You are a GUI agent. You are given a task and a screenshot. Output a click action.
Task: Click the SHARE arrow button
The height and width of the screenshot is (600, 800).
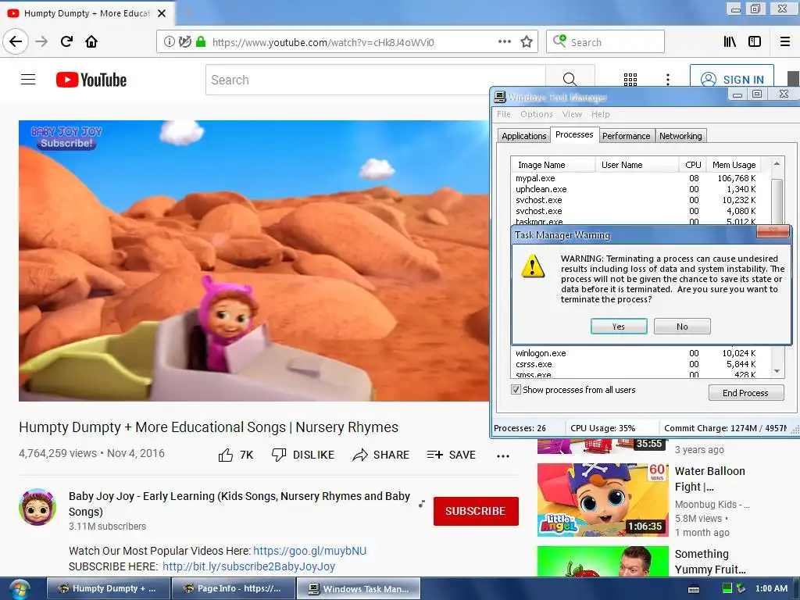(380, 455)
